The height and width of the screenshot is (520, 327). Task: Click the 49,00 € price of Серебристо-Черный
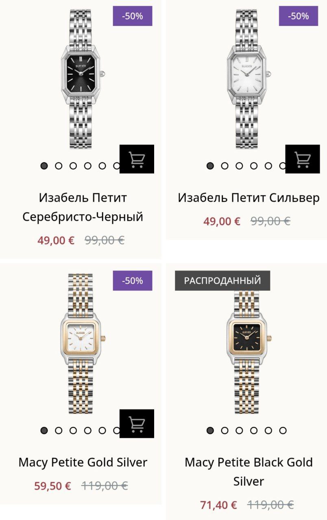(56, 240)
